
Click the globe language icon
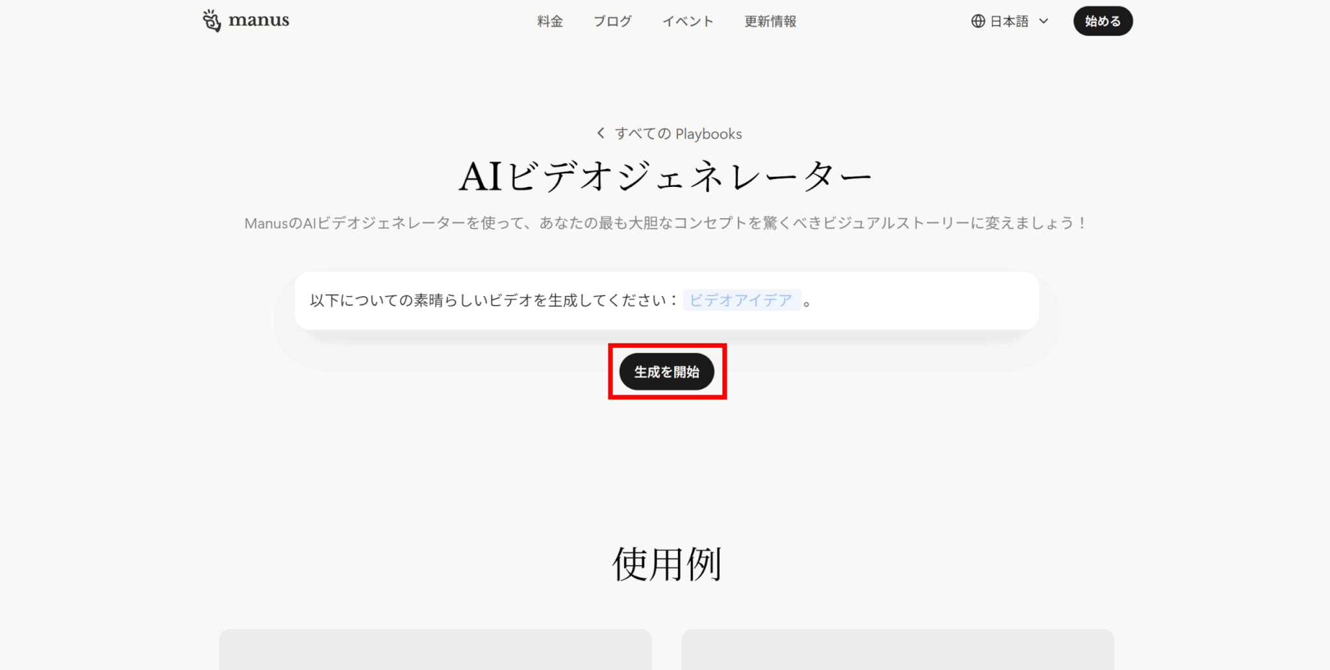pos(978,21)
